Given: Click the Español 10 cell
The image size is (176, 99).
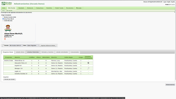Looking at the screenshot, I should [18, 65].
